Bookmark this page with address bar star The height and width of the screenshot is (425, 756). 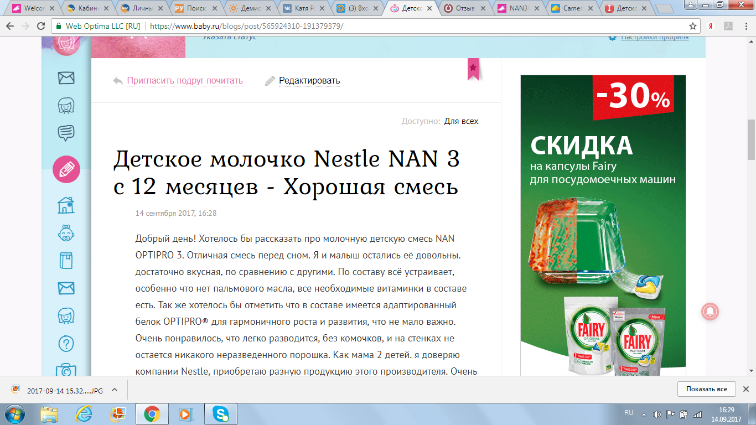(x=692, y=26)
